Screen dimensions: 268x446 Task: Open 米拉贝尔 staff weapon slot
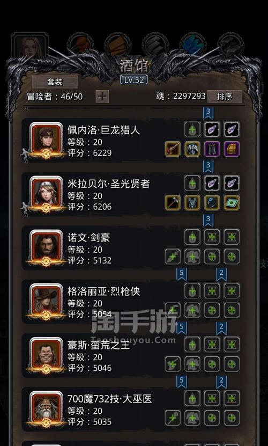173,202
